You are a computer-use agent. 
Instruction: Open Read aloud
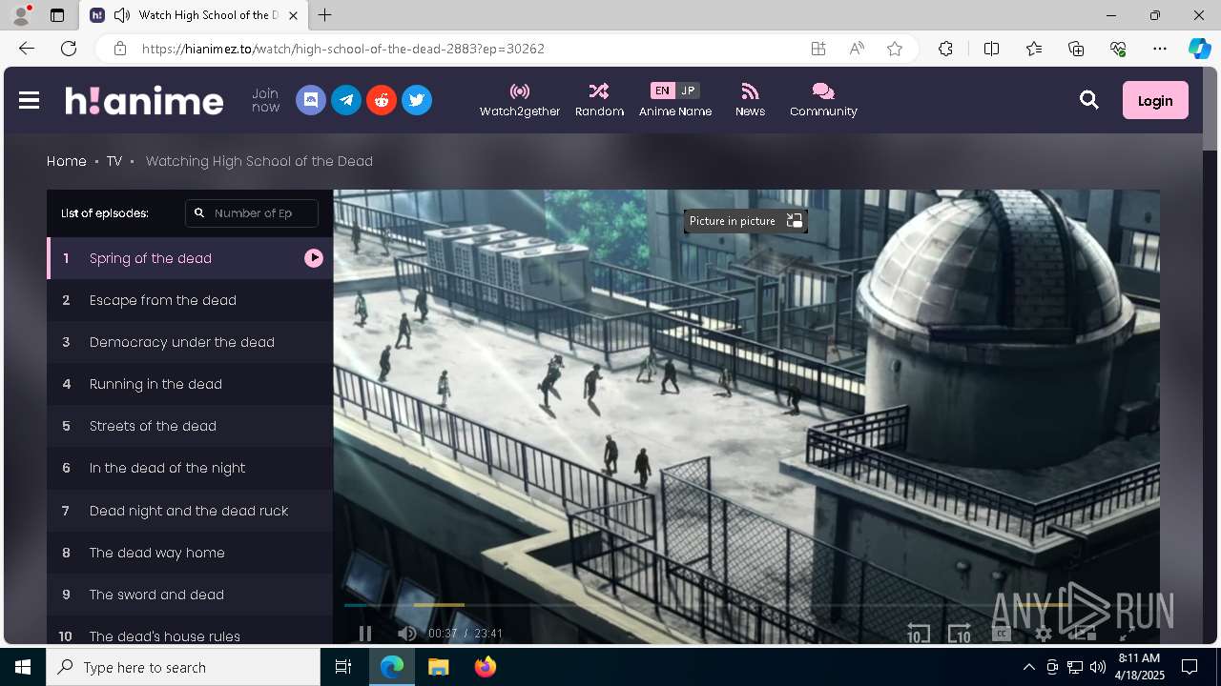pos(857,49)
